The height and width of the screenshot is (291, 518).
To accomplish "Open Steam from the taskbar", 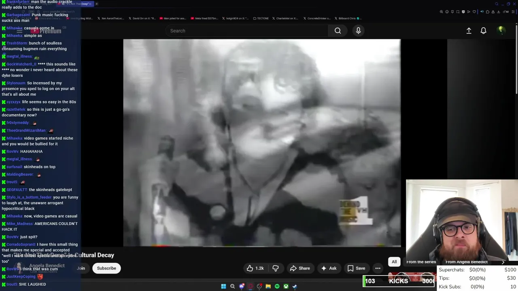I will (295, 287).
